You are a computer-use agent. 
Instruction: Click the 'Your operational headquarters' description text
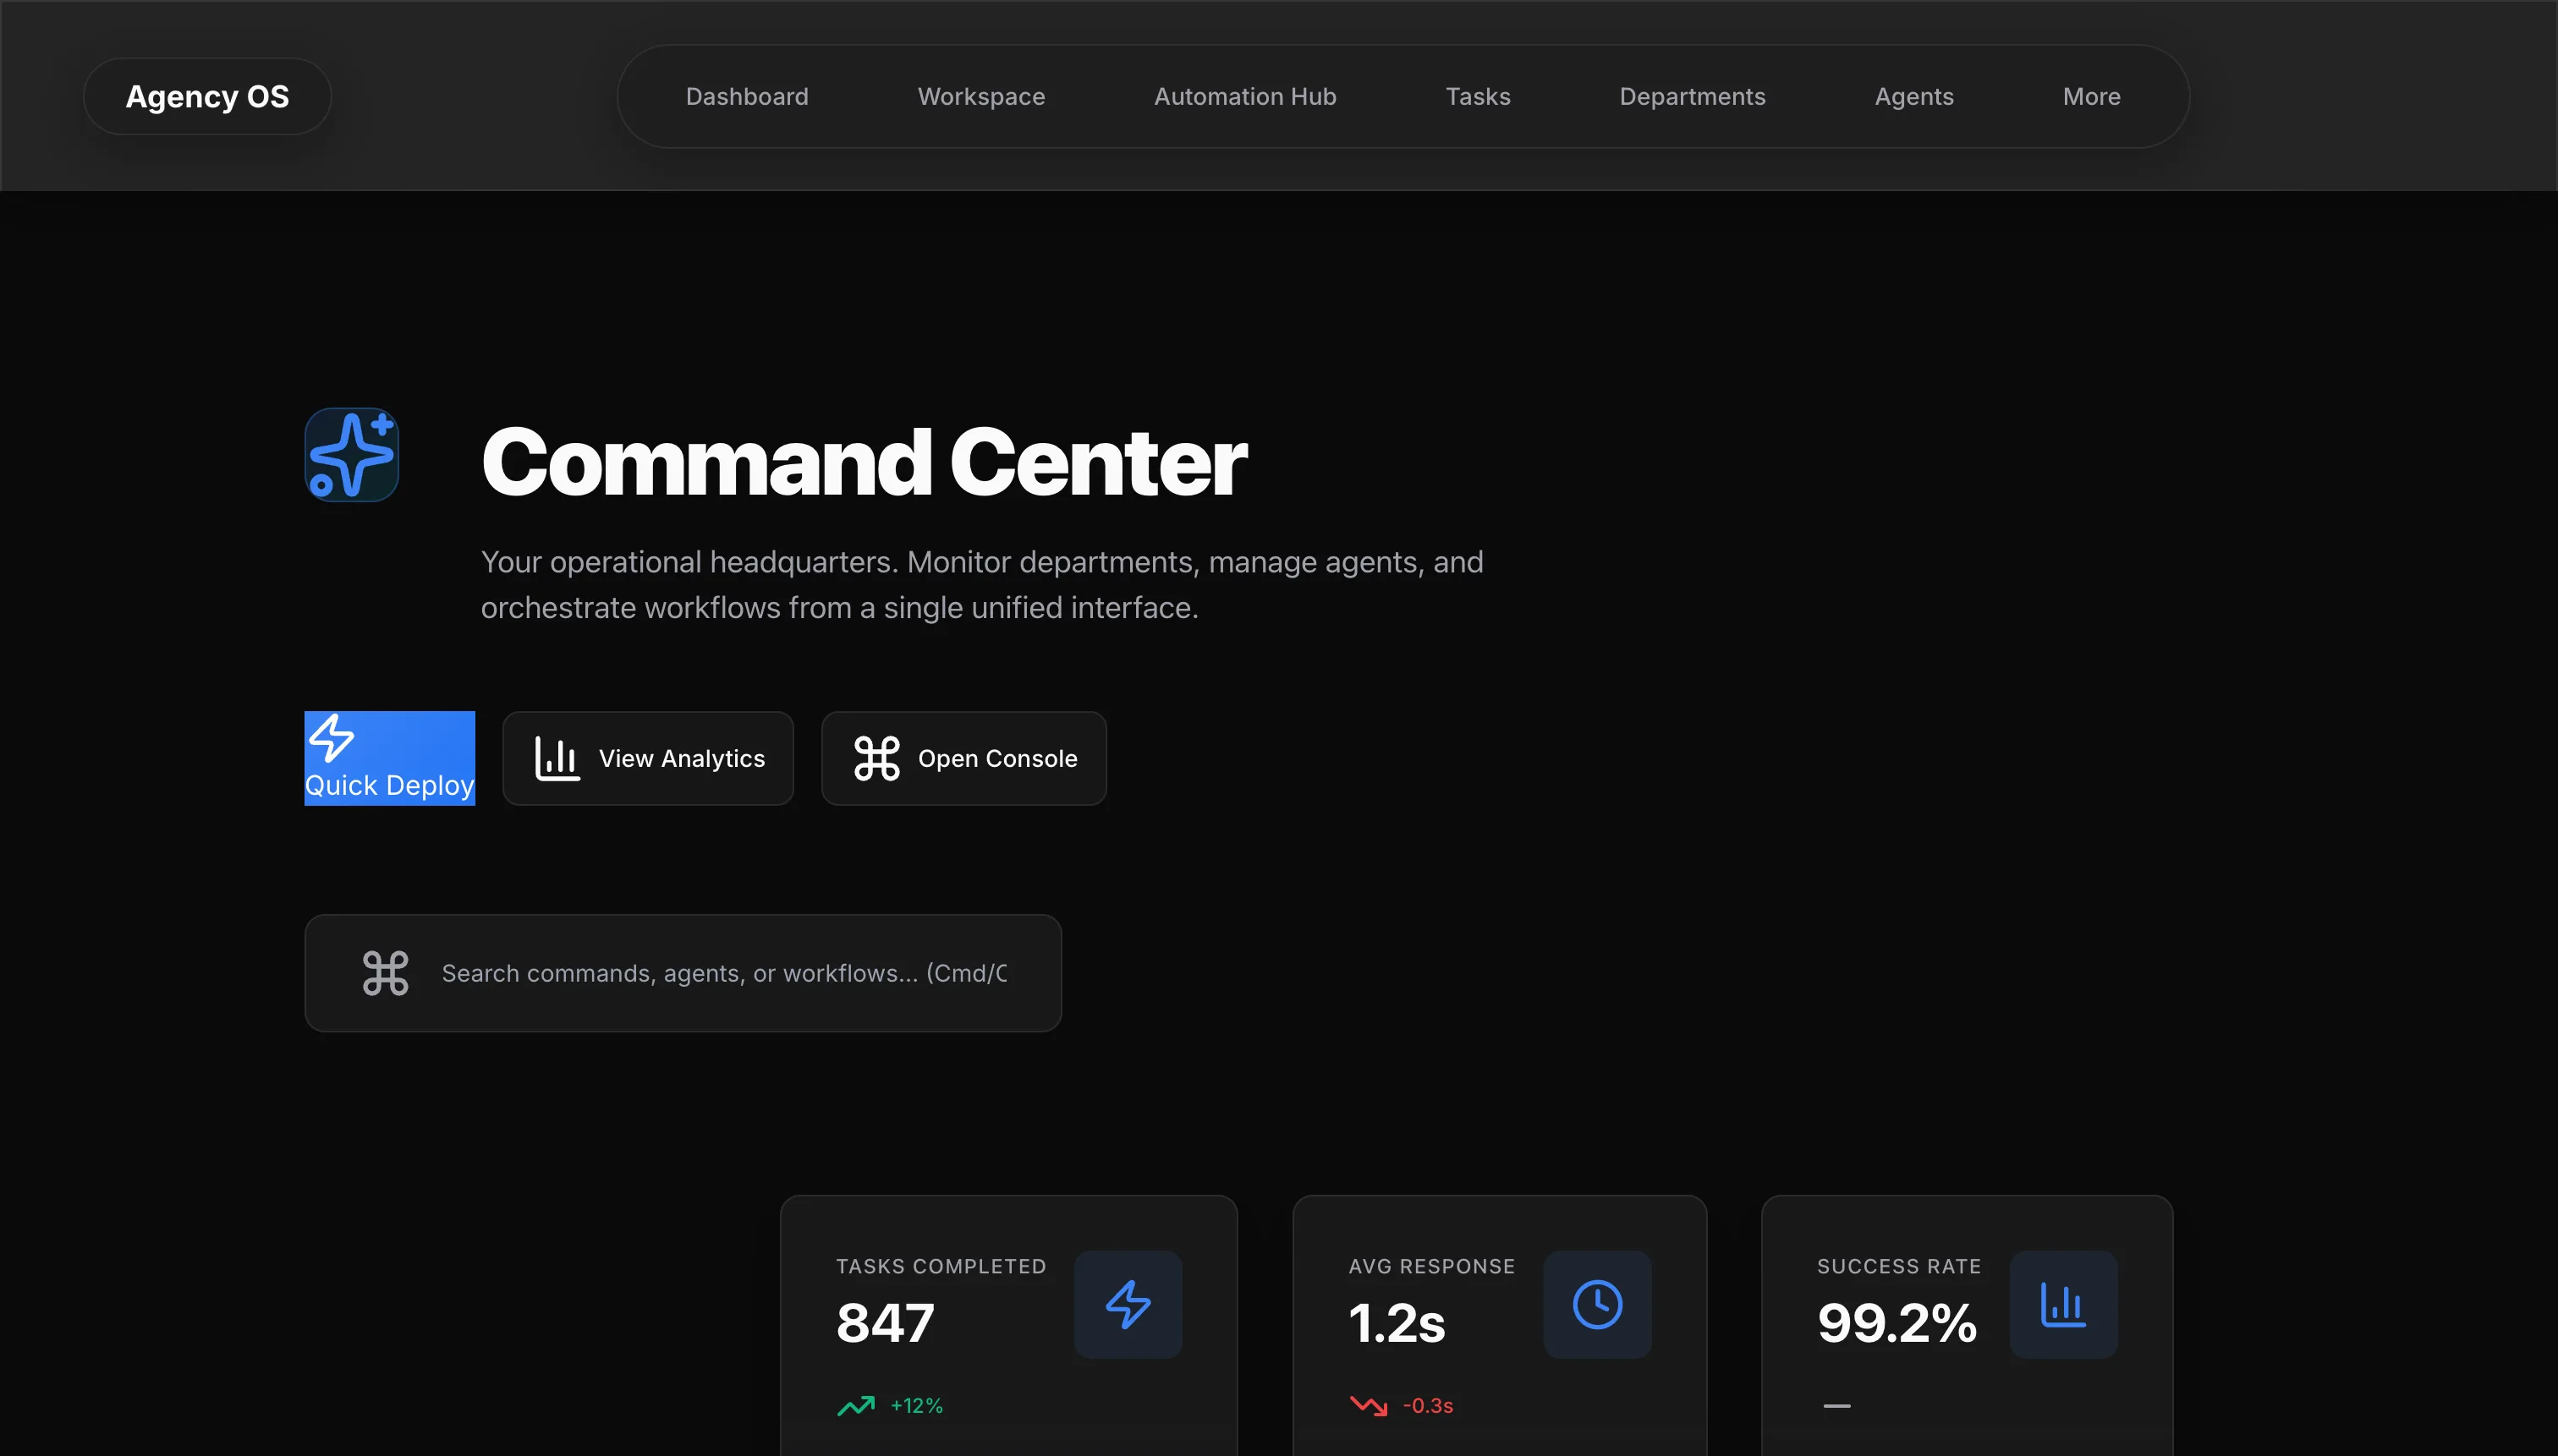click(981, 584)
